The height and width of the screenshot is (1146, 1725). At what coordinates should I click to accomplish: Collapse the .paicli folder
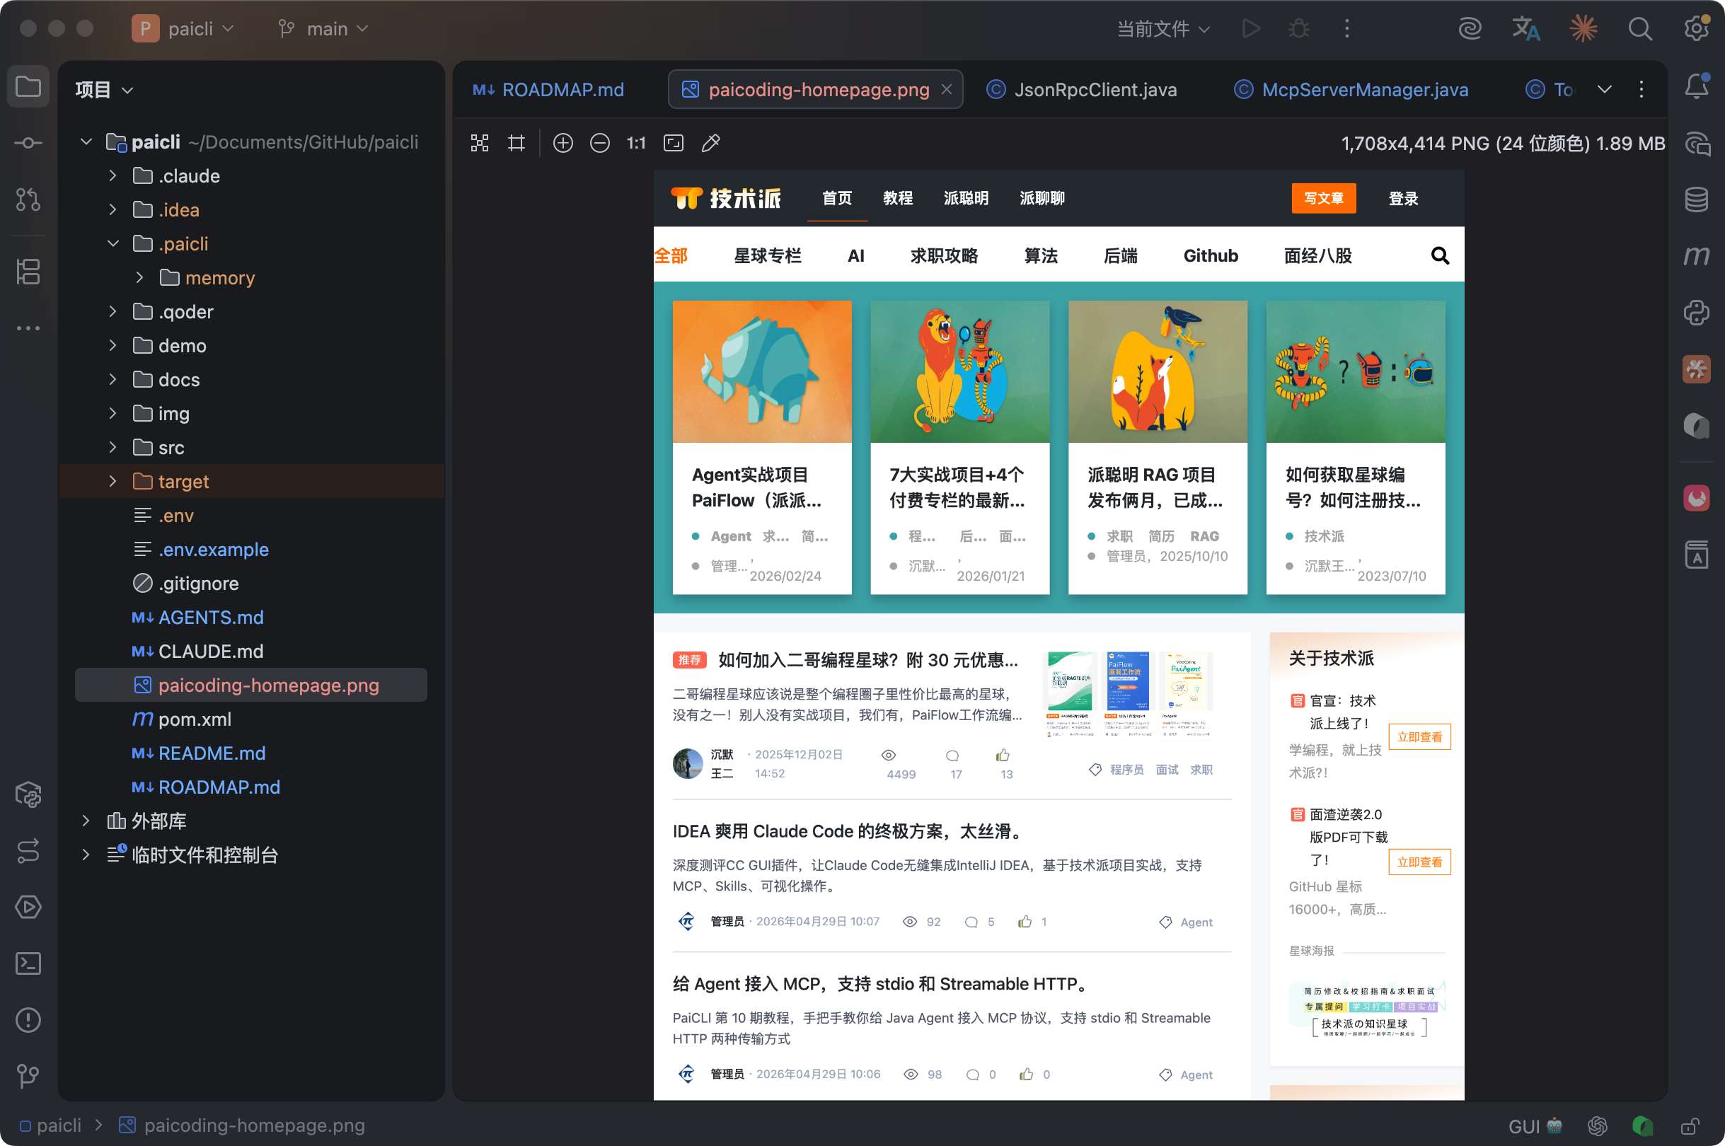click(x=112, y=243)
